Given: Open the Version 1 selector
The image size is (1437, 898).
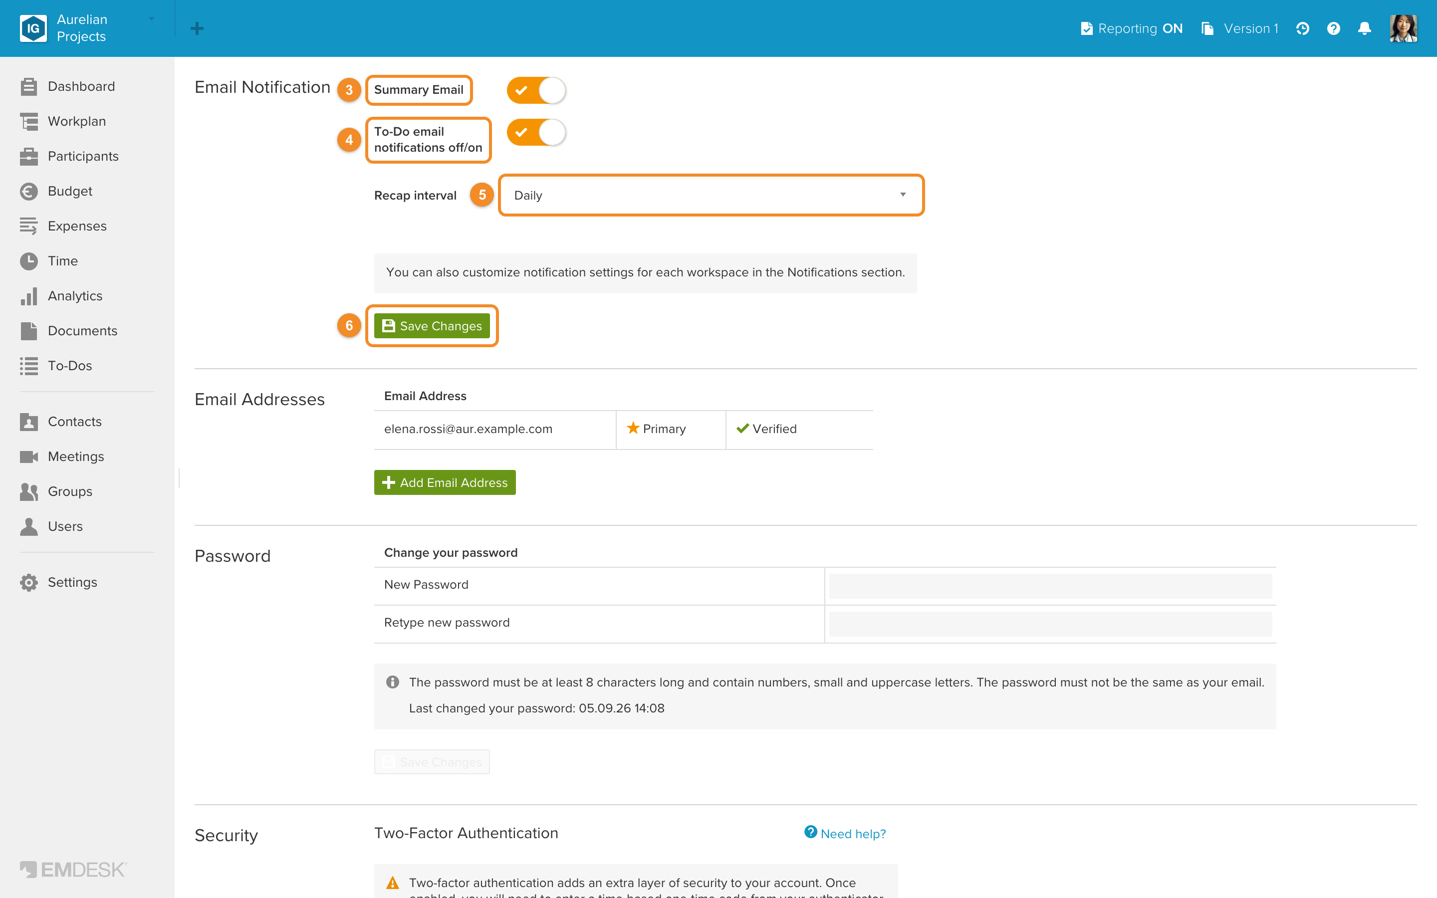Looking at the screenshot, I should 1239,28.
